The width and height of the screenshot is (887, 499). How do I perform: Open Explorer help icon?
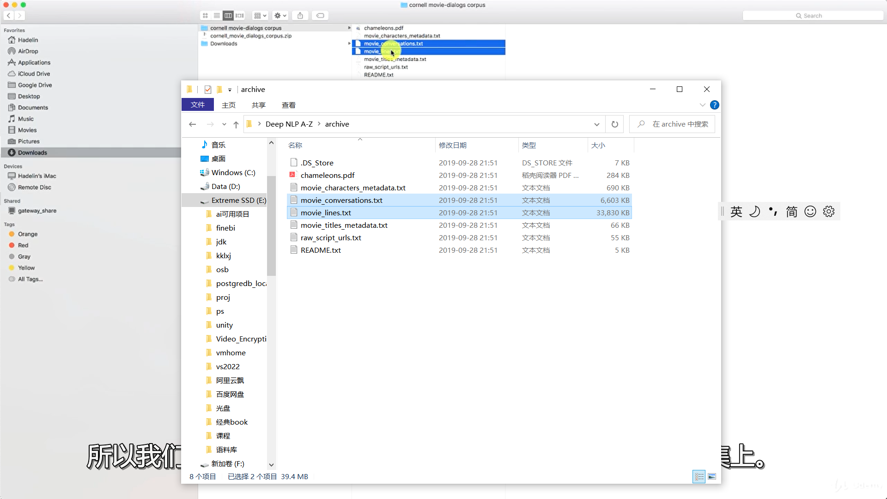(714, 105)
